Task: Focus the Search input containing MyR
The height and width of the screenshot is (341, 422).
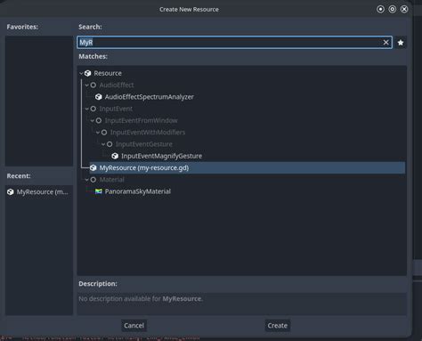Action: coord(234,43)
